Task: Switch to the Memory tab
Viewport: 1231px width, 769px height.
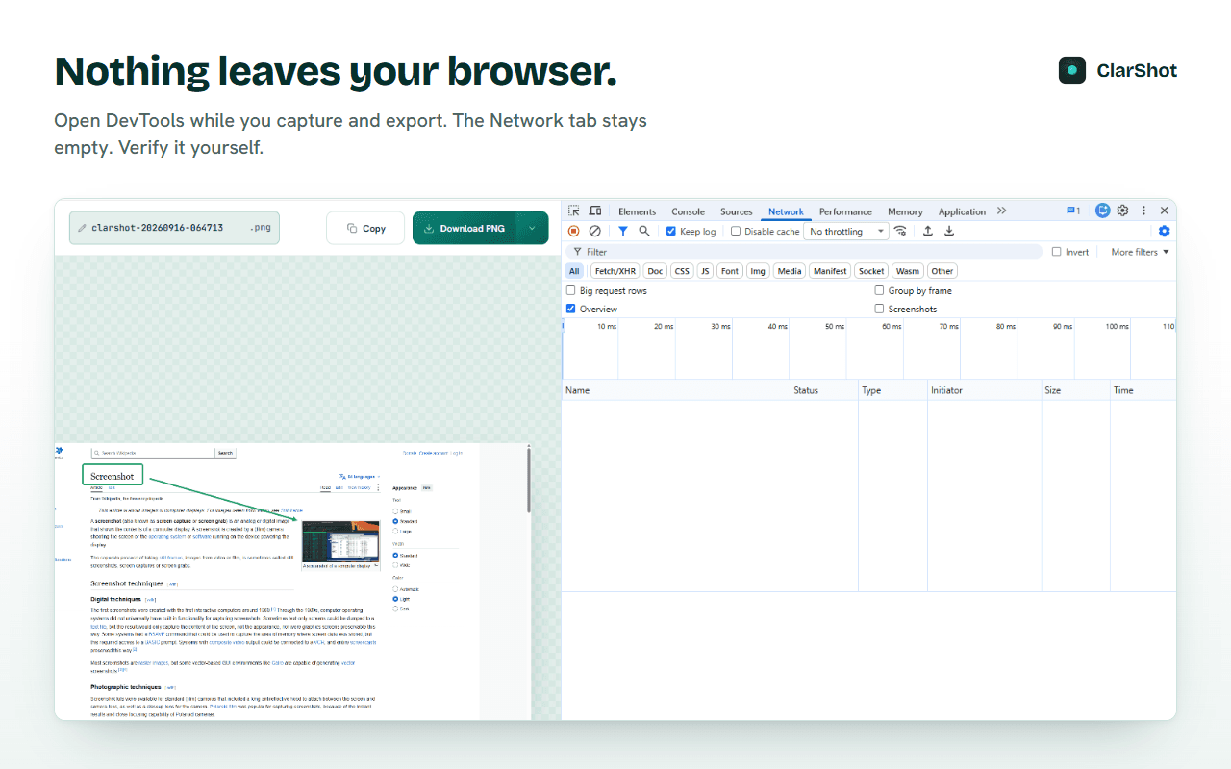Action: [905, 211]
